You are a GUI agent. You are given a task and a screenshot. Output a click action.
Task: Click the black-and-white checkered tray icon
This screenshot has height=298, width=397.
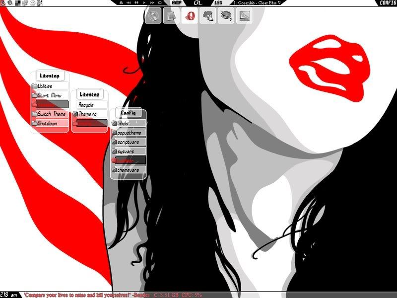18,3
